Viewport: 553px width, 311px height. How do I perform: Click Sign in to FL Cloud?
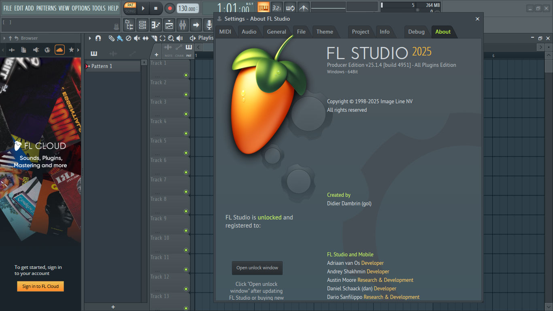pos(40,286)
